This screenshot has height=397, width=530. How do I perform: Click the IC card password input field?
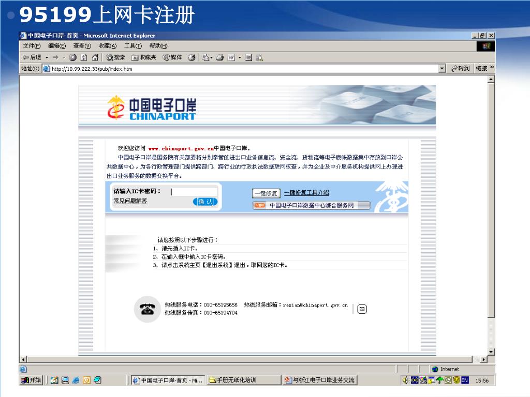pyautogui.click(x=195, y=192)
